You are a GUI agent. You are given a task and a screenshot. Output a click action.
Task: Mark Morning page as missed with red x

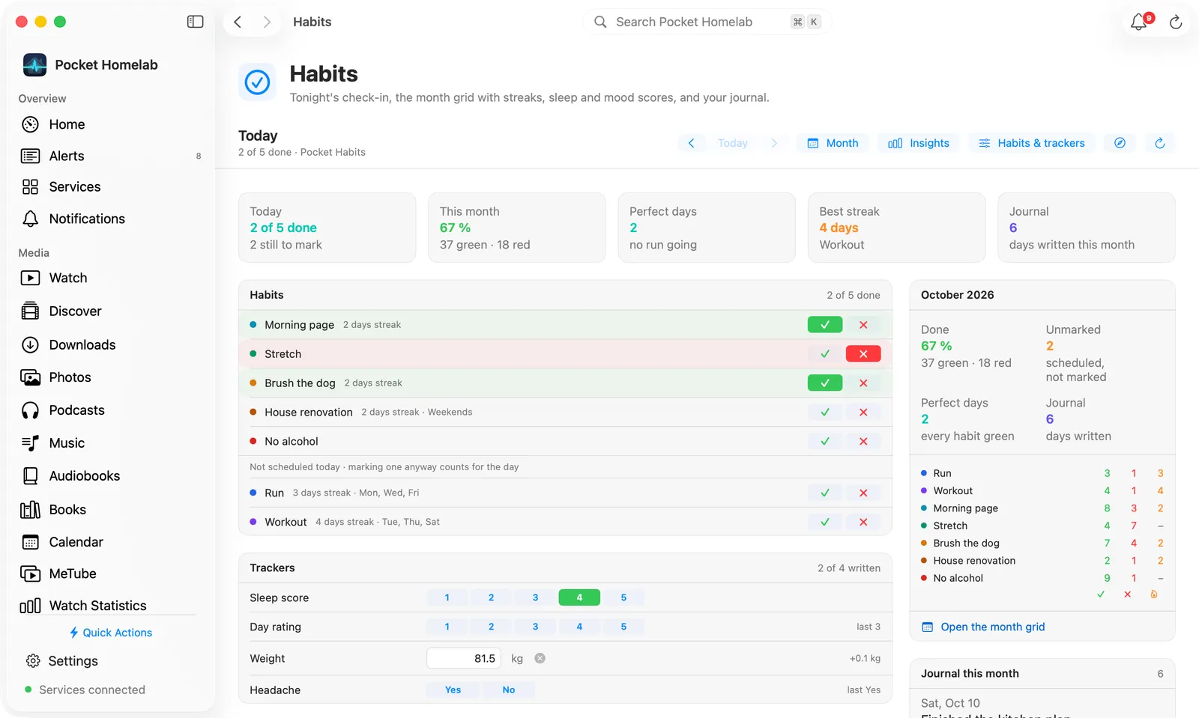point(863,325)
